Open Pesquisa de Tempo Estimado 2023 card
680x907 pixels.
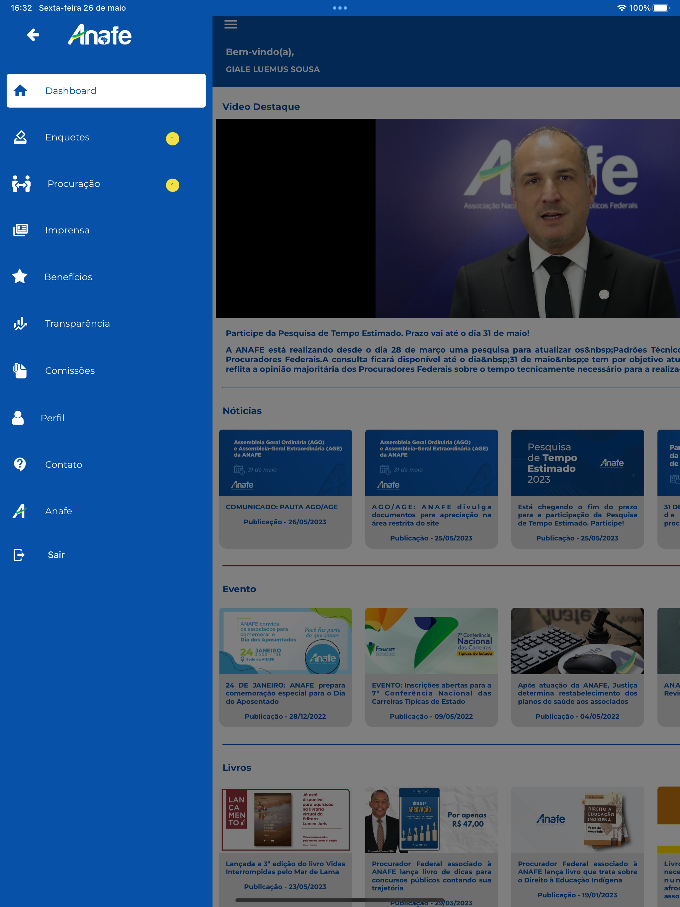coord(577,489)
